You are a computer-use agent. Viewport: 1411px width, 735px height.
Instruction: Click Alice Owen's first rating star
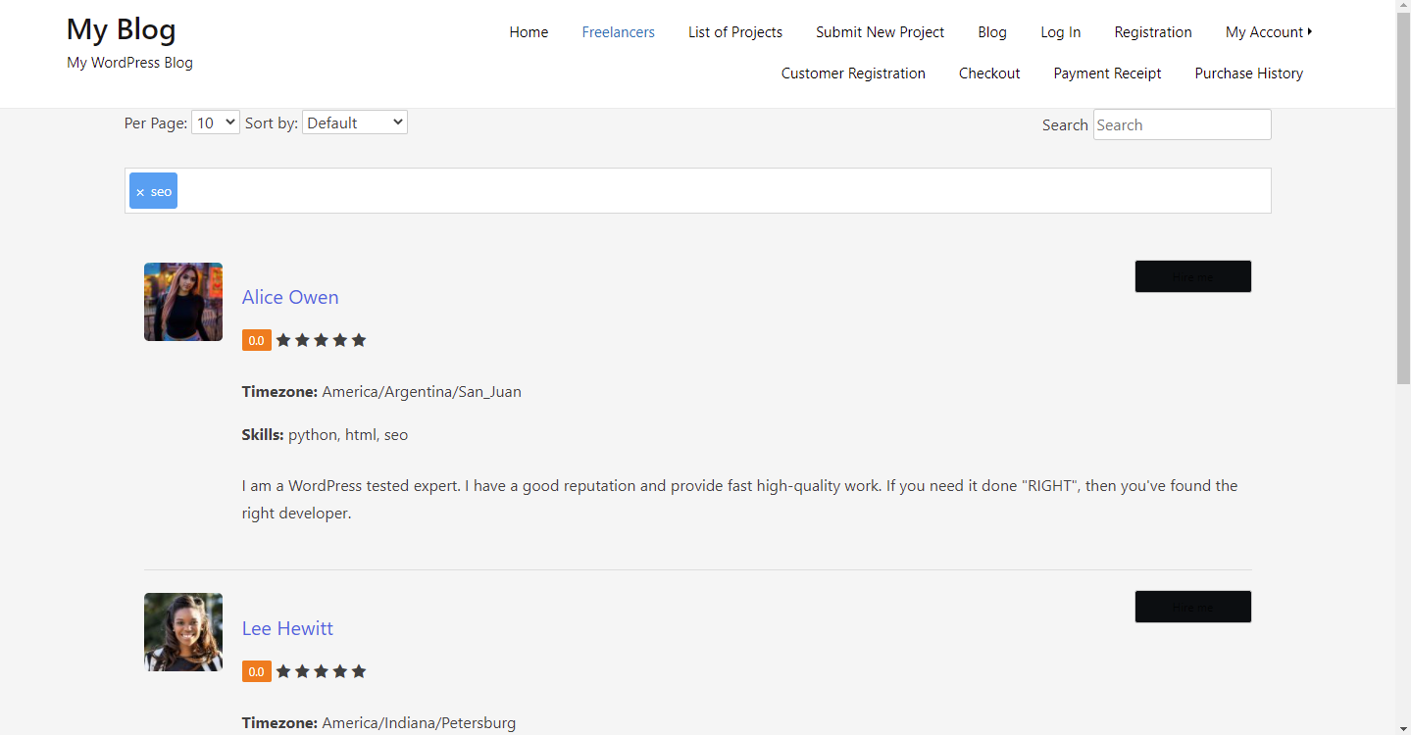(283, 340)
